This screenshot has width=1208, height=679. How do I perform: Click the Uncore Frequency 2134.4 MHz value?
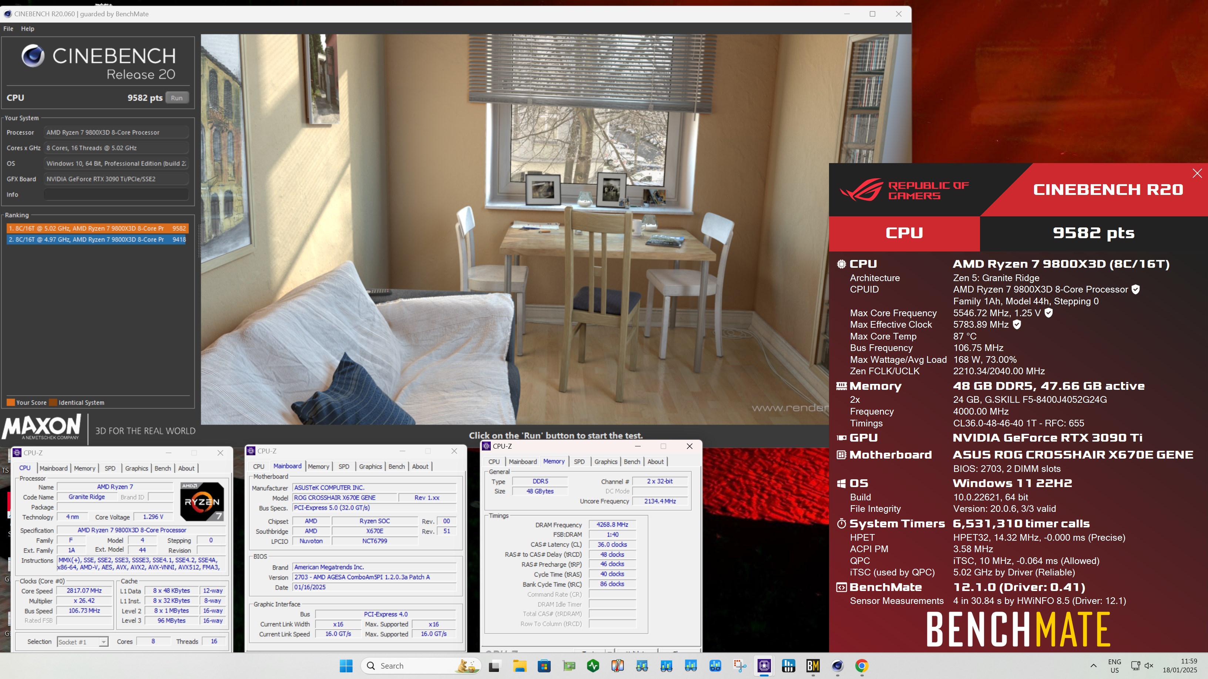660,501
